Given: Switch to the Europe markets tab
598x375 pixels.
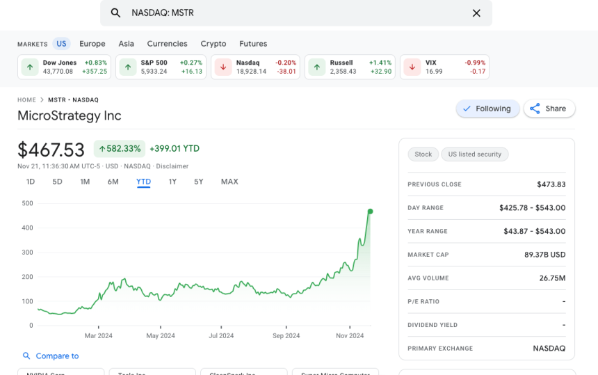Looking at the screenshot, I should (92, 44).
